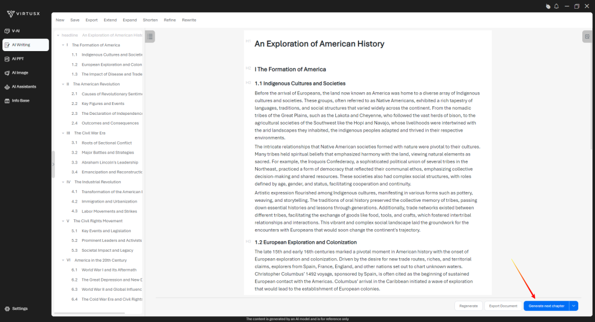Collapse chapter II The American Revolution

[x=63, y=84]
